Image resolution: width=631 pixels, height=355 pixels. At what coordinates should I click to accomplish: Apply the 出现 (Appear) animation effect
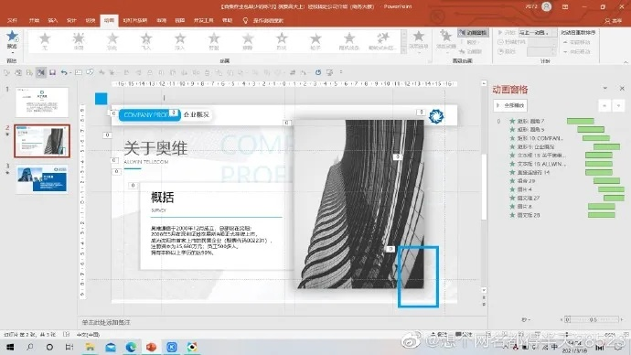tap(79, 41)
